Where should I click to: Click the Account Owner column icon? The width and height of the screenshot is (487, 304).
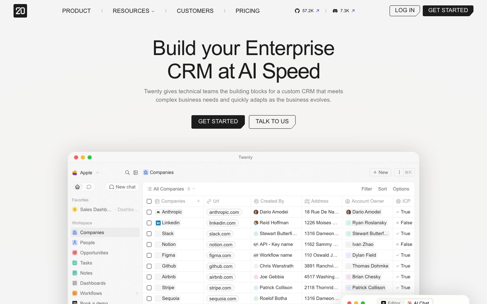(x=348, y=201)
